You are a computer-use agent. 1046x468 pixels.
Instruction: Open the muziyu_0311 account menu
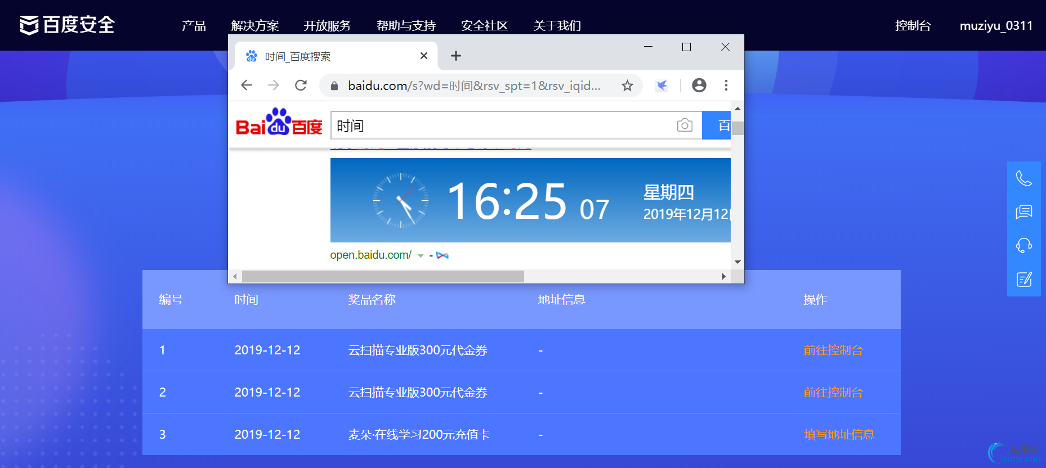pyautogui.click(x=996, y=25)
